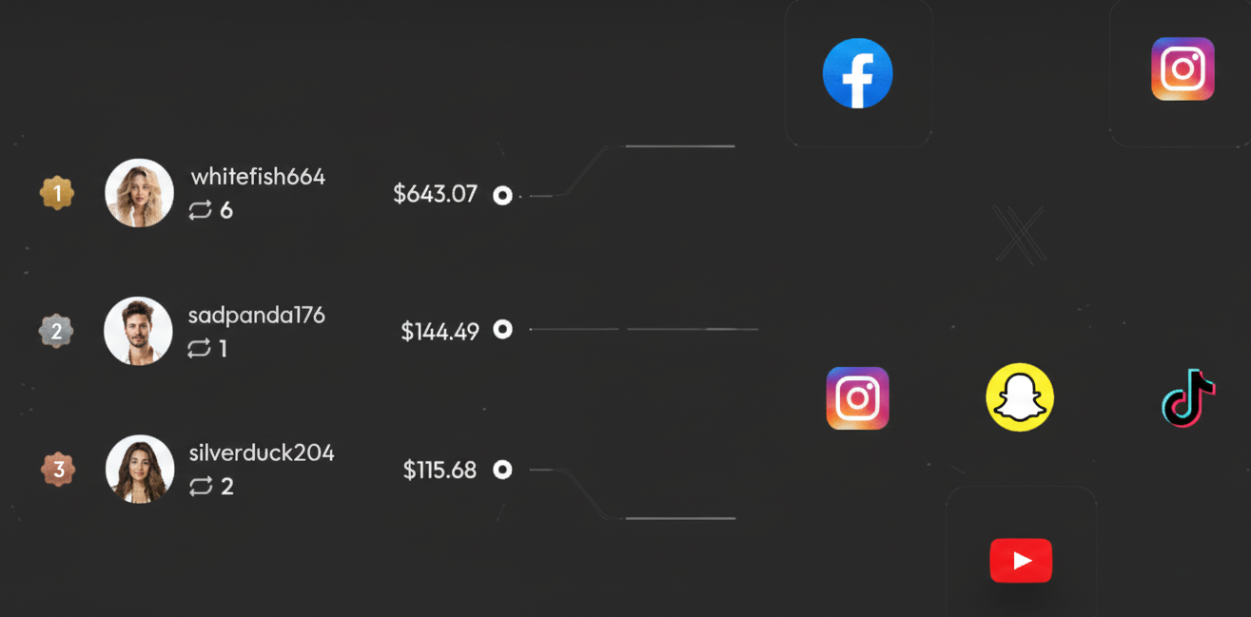Click the repost icon under whitefish664
Image resolution: width=1251 pixels, height=617 pixels.
[200, 211]
